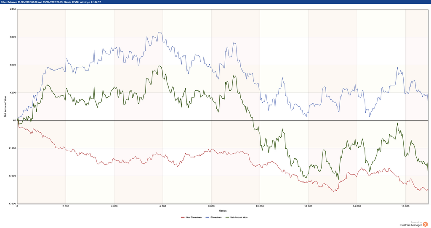Screen dimensions: 431x228
Task: Click the '16 000' x-axis label
Action: (x=405, y=206)
